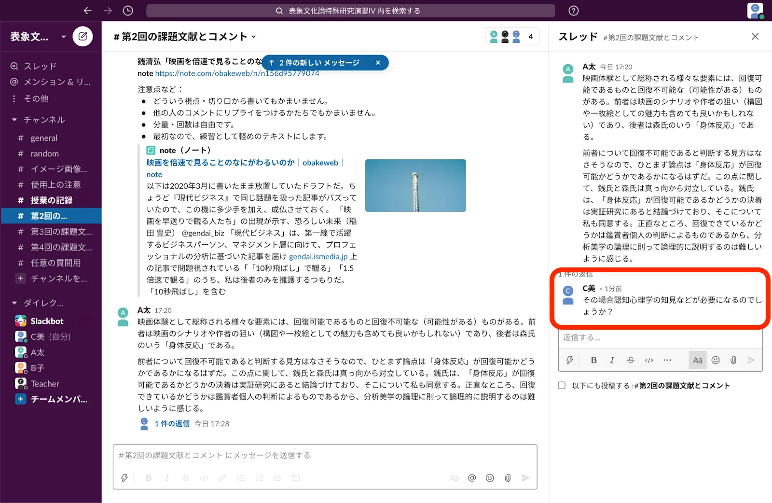Open the スレッド sidebar item
The height and width of the screenshot is (503, 772).
click(40, 66)
